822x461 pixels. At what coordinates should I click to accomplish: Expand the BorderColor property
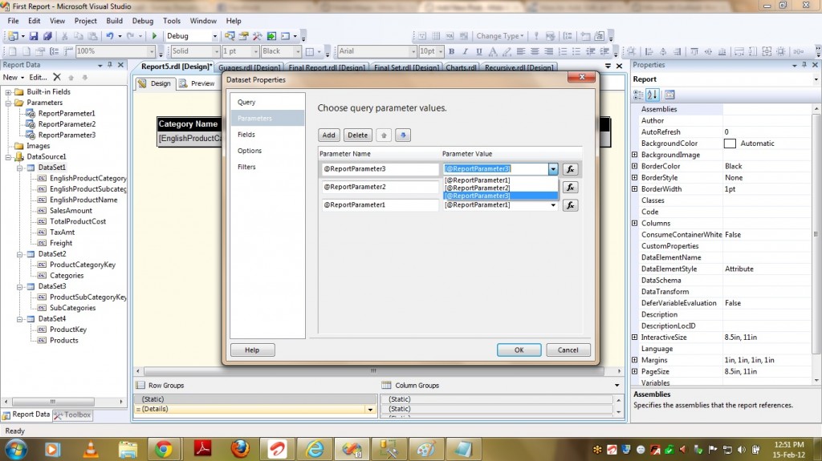tap(635, 166)
